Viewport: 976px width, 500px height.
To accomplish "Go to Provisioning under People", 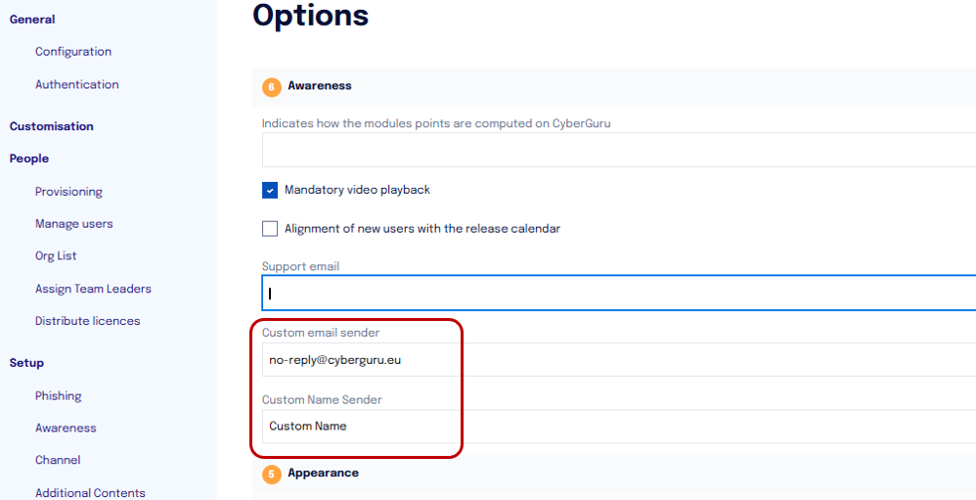I will [x=68, y=192].
